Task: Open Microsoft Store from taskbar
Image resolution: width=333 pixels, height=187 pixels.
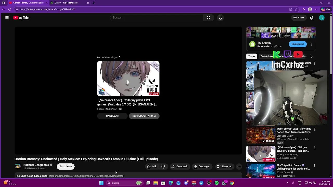Action: pos(163,183)
